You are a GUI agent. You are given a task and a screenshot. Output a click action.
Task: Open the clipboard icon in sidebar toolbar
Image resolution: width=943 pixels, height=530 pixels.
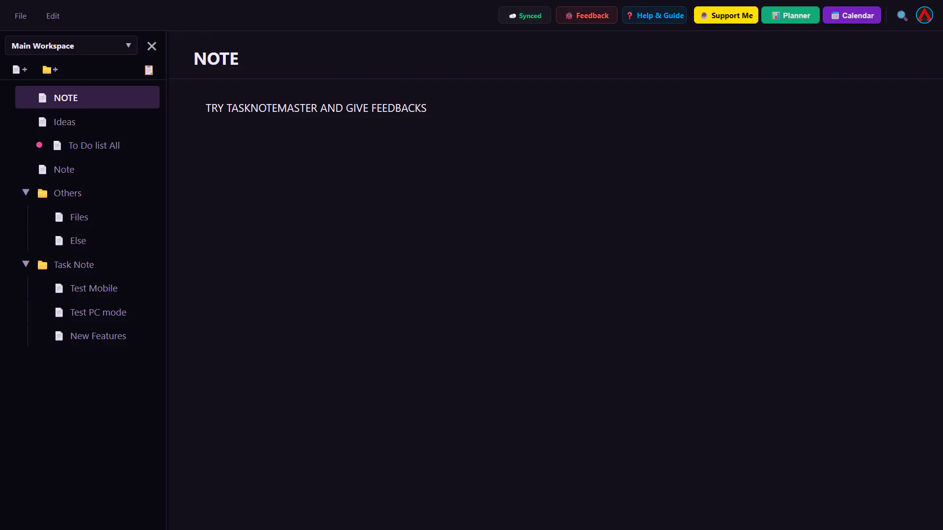click(149, 70)
